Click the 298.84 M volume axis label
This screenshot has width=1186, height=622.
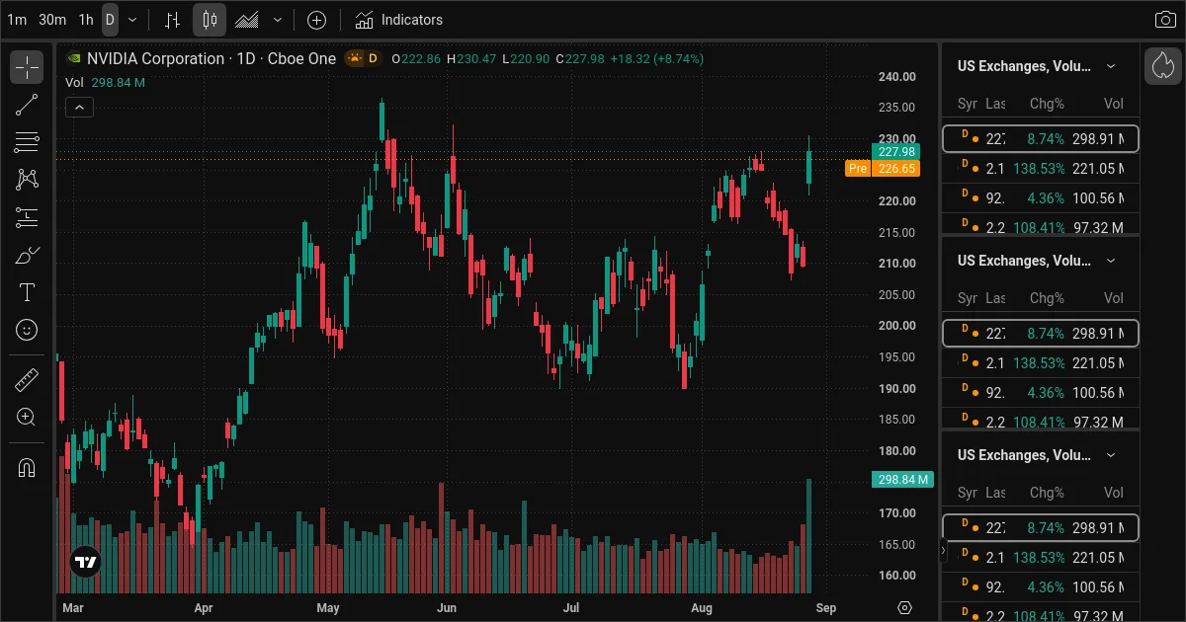pyautogui.click(x=902, y=480)
